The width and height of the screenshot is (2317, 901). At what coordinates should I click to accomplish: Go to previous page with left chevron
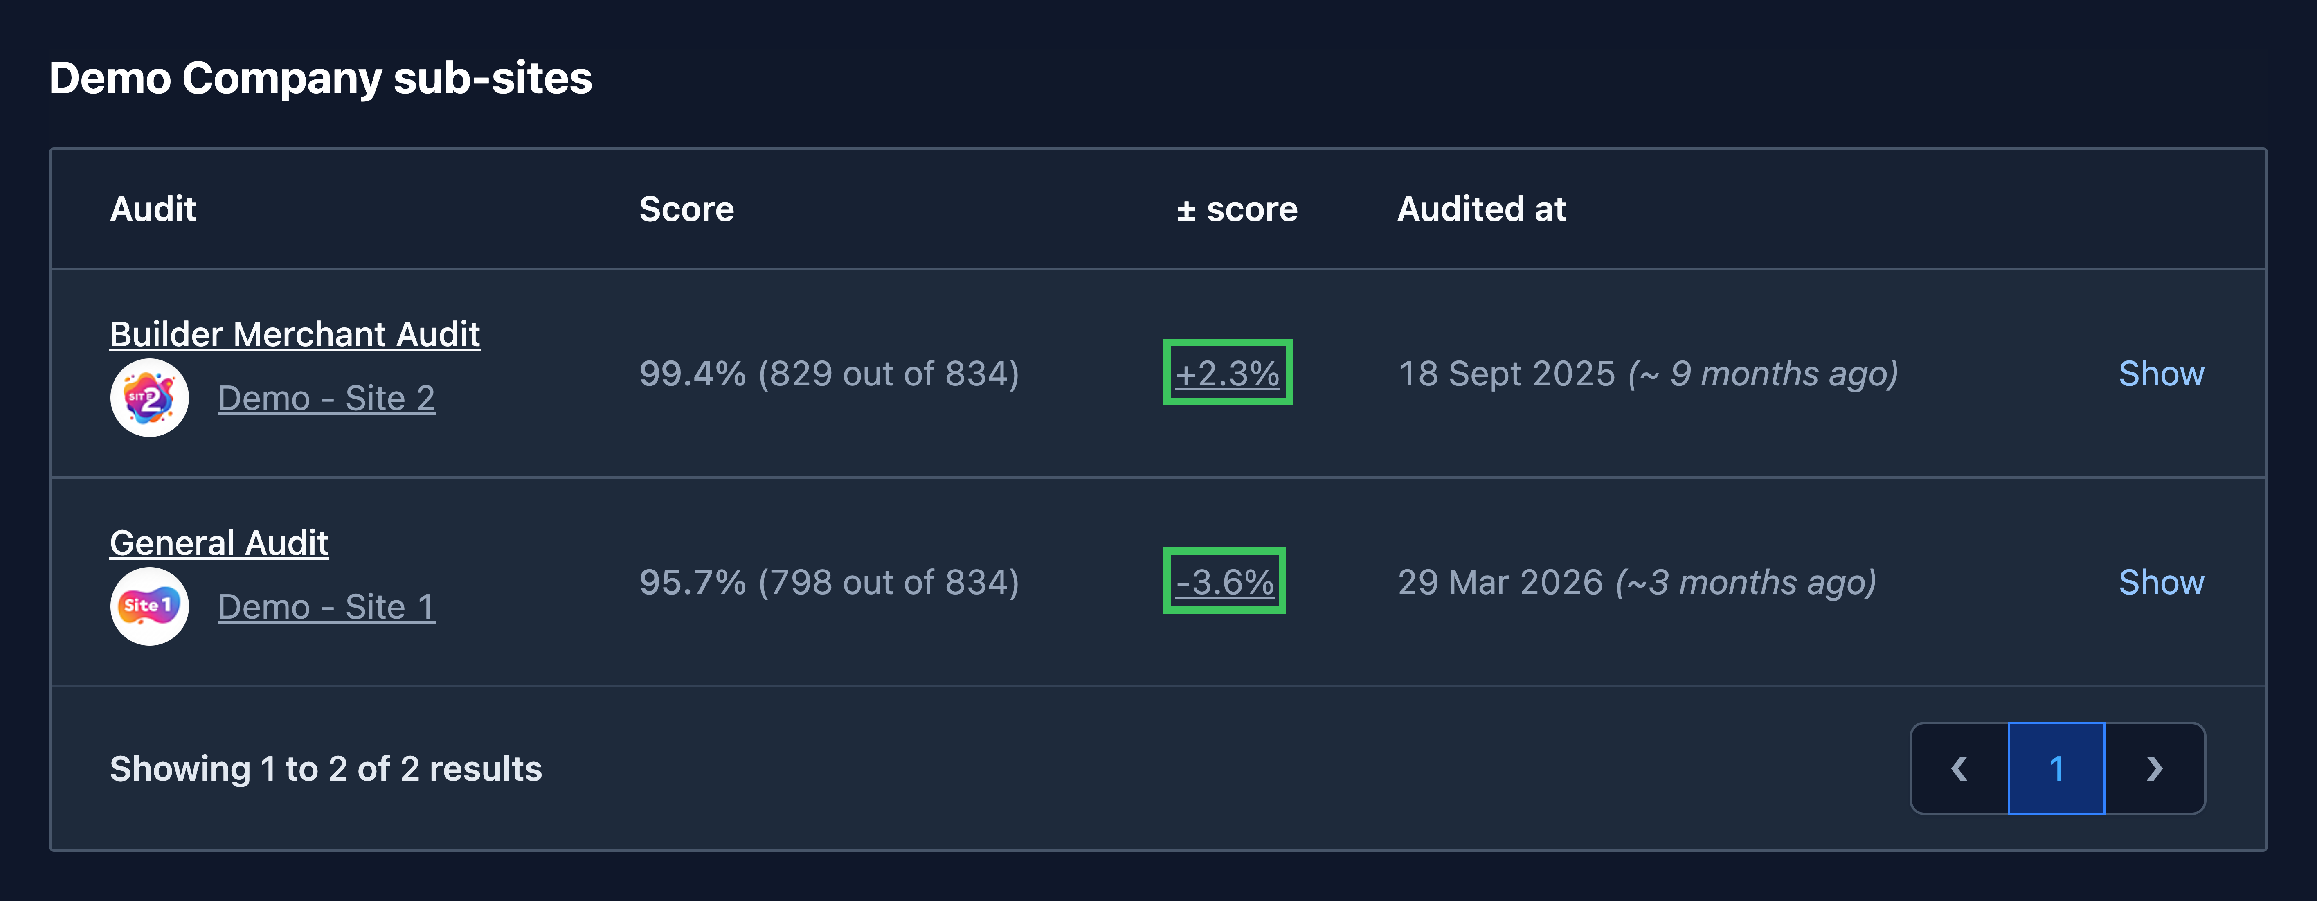click(1960, 769)
